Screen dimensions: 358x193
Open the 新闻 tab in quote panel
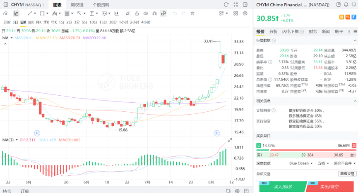pos(326,32)
